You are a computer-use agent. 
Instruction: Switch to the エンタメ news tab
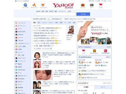tap(44, 23)
